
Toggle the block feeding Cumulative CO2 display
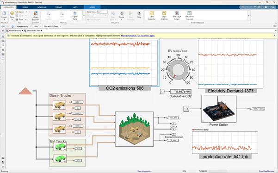(162, 92)
